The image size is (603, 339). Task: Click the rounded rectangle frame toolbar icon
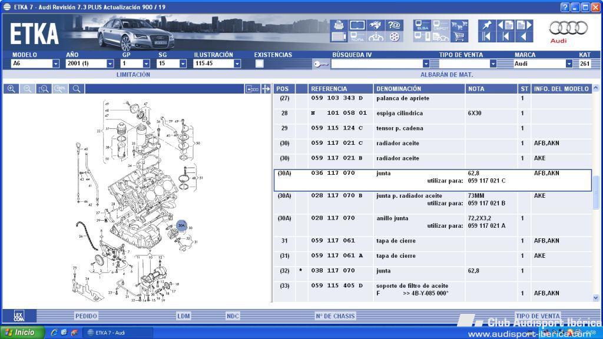pyautogui.click(x=357, y=25)
